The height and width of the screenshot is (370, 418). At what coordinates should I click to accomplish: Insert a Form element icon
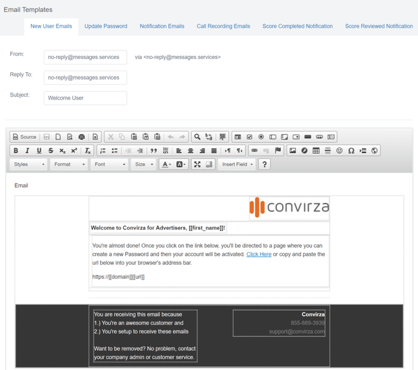click(x=238, y=137)
